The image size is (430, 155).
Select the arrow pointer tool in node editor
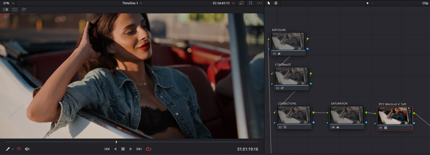(x=269, y=3)
